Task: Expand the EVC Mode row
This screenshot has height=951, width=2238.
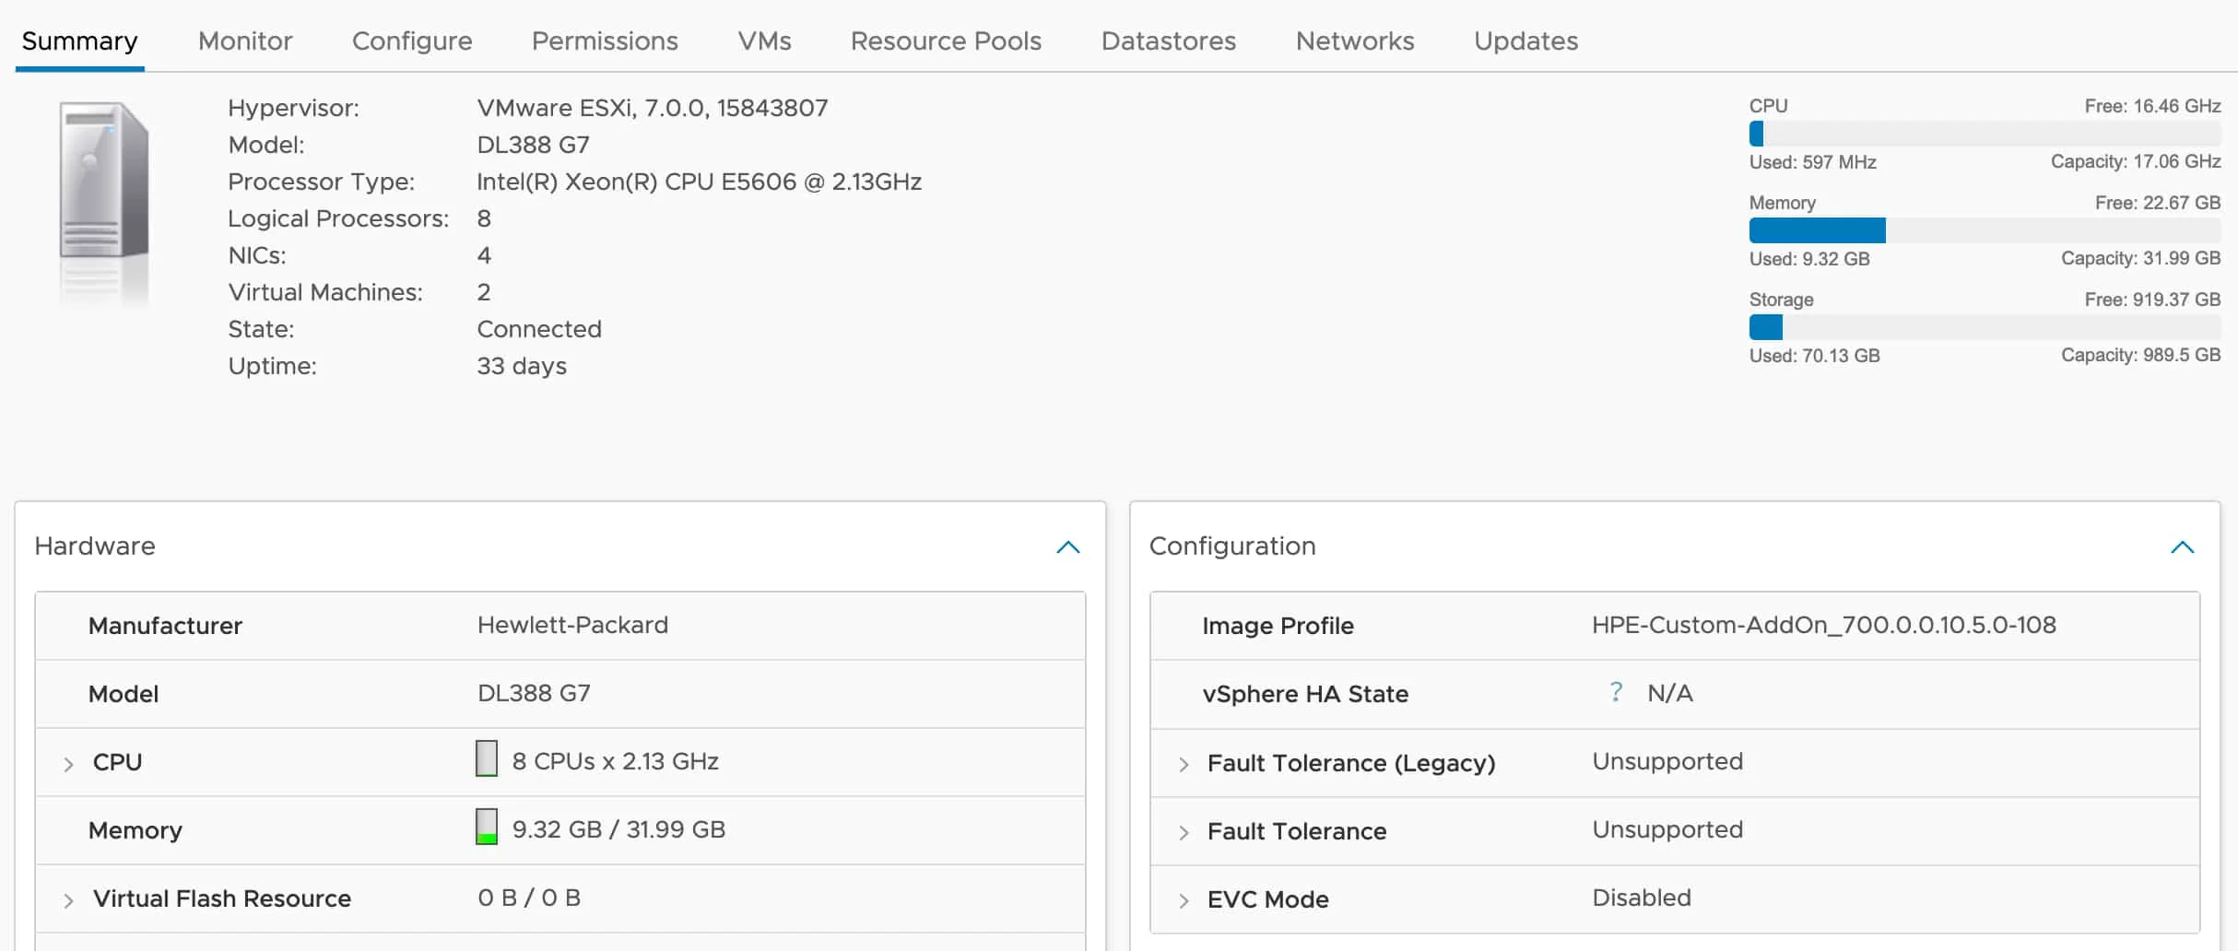Action: click(1183, 900)
